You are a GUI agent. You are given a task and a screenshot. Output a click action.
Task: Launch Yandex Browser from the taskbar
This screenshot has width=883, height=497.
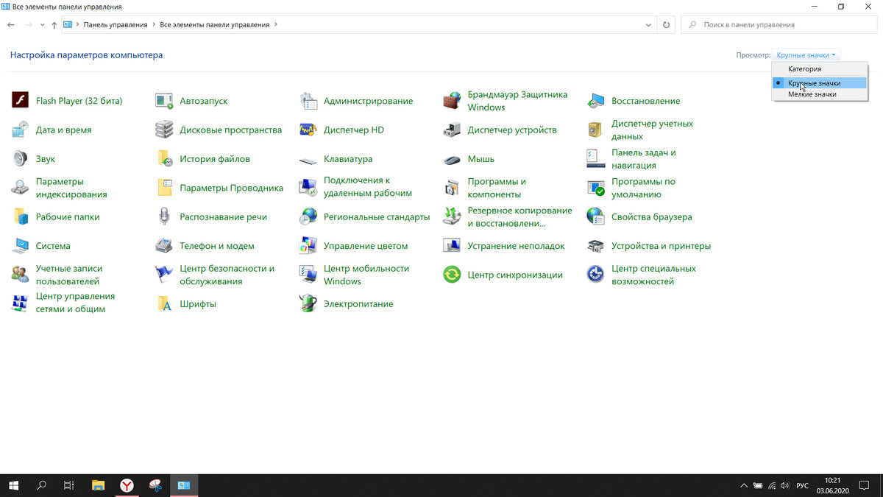pos(127,485)
